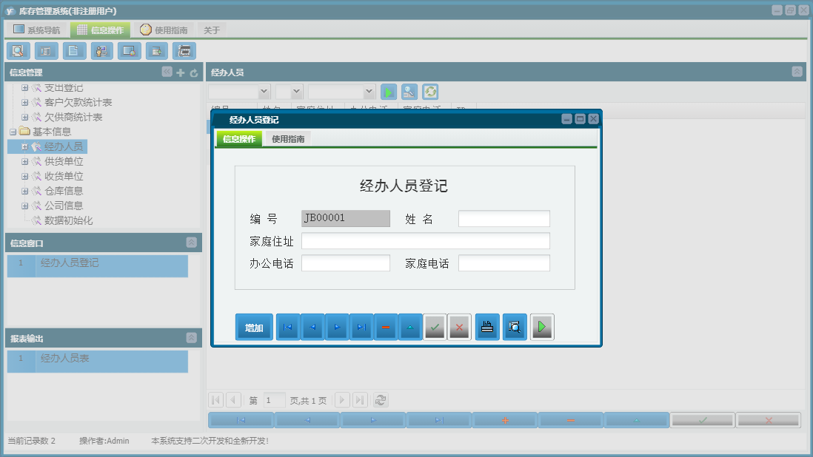Click the export toolbar icon with green plus
The image size is (813, 457).
[x=157, y=51]
